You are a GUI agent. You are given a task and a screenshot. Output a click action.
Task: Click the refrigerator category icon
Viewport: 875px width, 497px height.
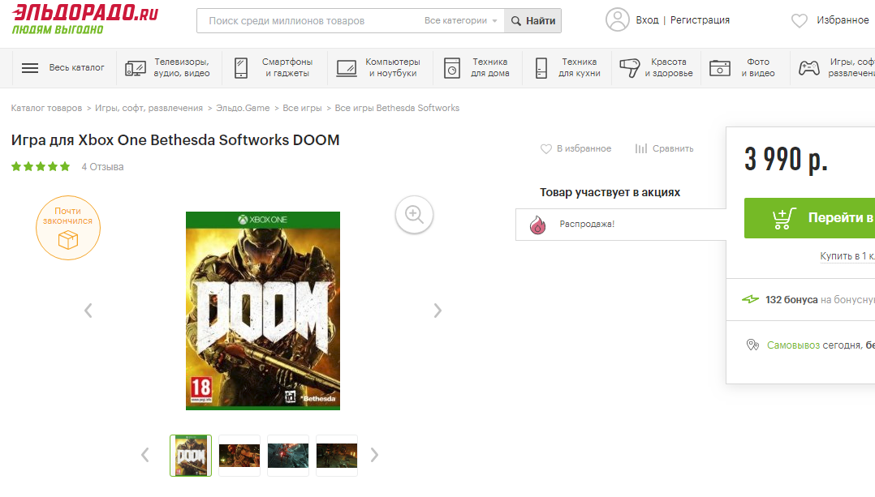[541, 68]
